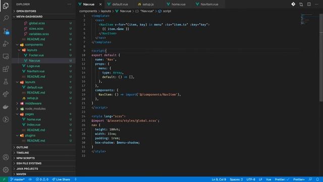The image size is (323, 182).
Task: Change end of line via LF
Action: coord(260,179)
